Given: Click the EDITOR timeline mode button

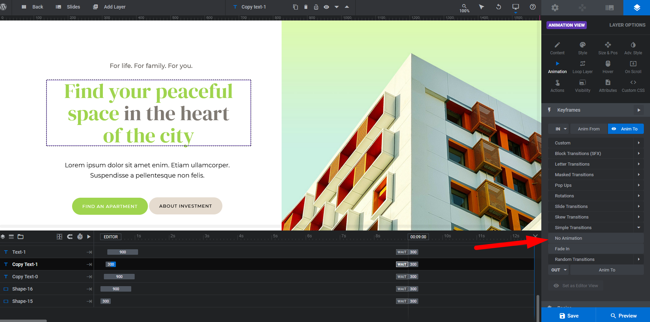Looking at the screenshot, I should [x=111, y=237].
